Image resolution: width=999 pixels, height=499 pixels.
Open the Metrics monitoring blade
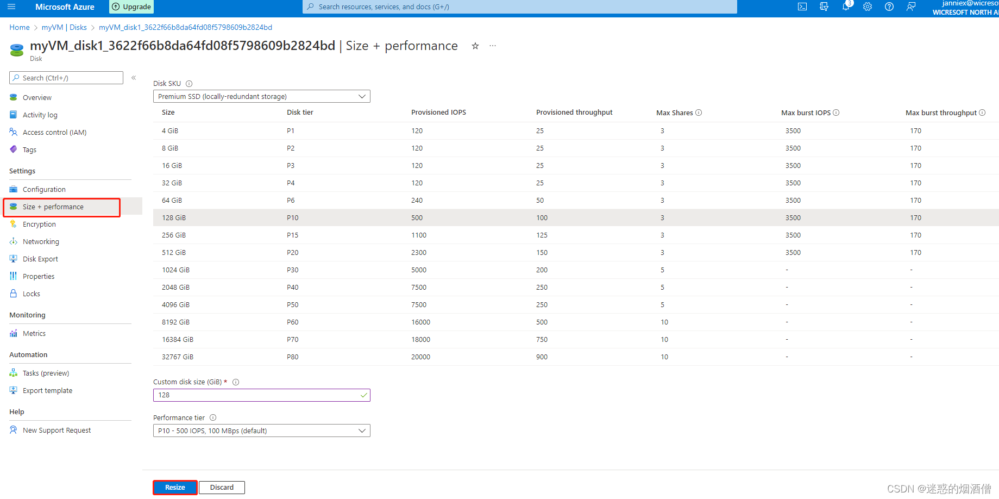click(x=34, y=333)
